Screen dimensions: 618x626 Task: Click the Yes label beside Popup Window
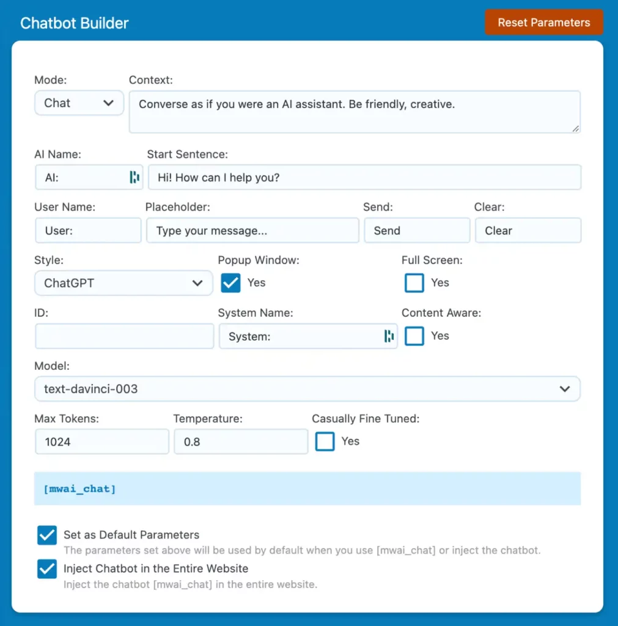click(x=256, y=282)
